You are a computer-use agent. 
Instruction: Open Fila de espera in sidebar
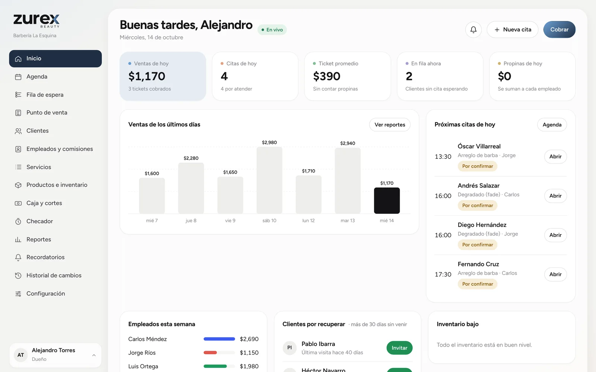click(56, 95)
